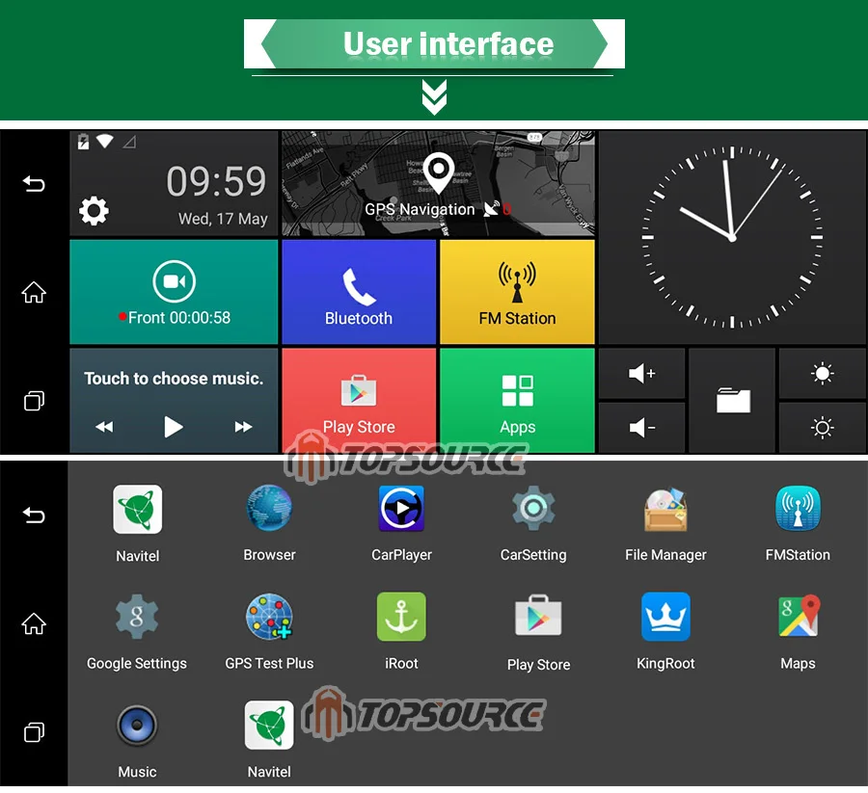This screenshot has width=868, height=793.
Task: Decrease screen brightness with outlined sun icon
Action: point(822,428)
